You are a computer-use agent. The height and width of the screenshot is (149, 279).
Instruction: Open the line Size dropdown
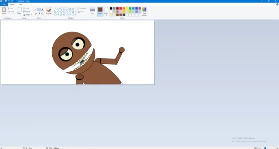tap(93, 11)
